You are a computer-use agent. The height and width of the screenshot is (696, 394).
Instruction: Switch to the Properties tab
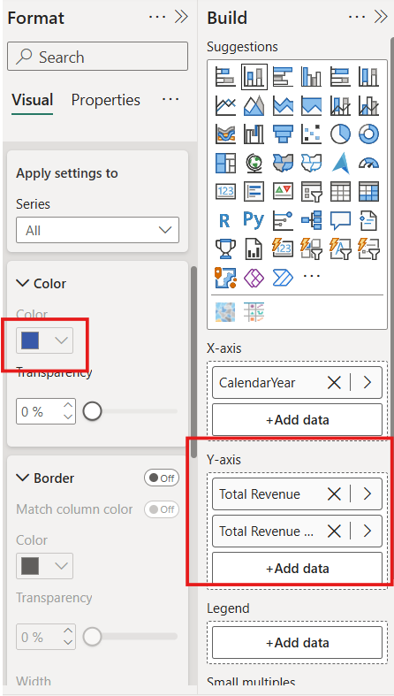[105, 100]
